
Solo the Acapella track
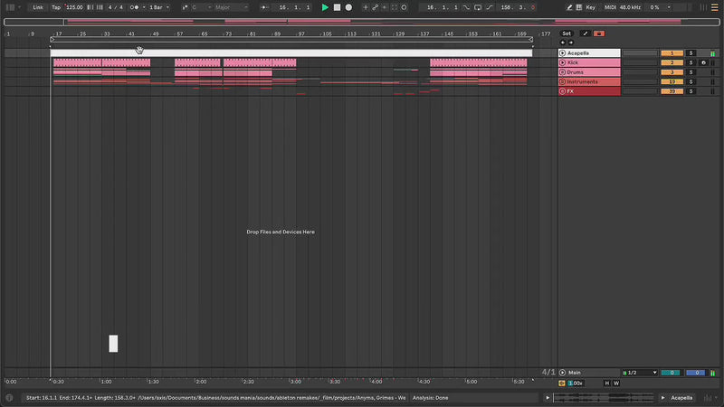691,53
